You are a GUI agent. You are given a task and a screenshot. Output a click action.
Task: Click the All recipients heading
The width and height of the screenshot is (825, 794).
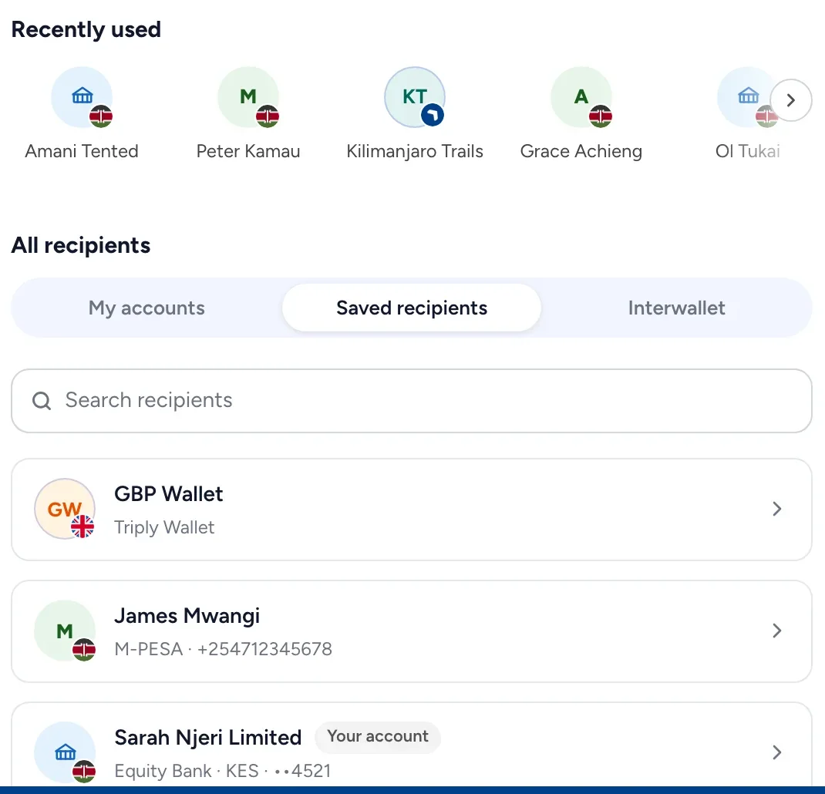[x=81, y=246]
